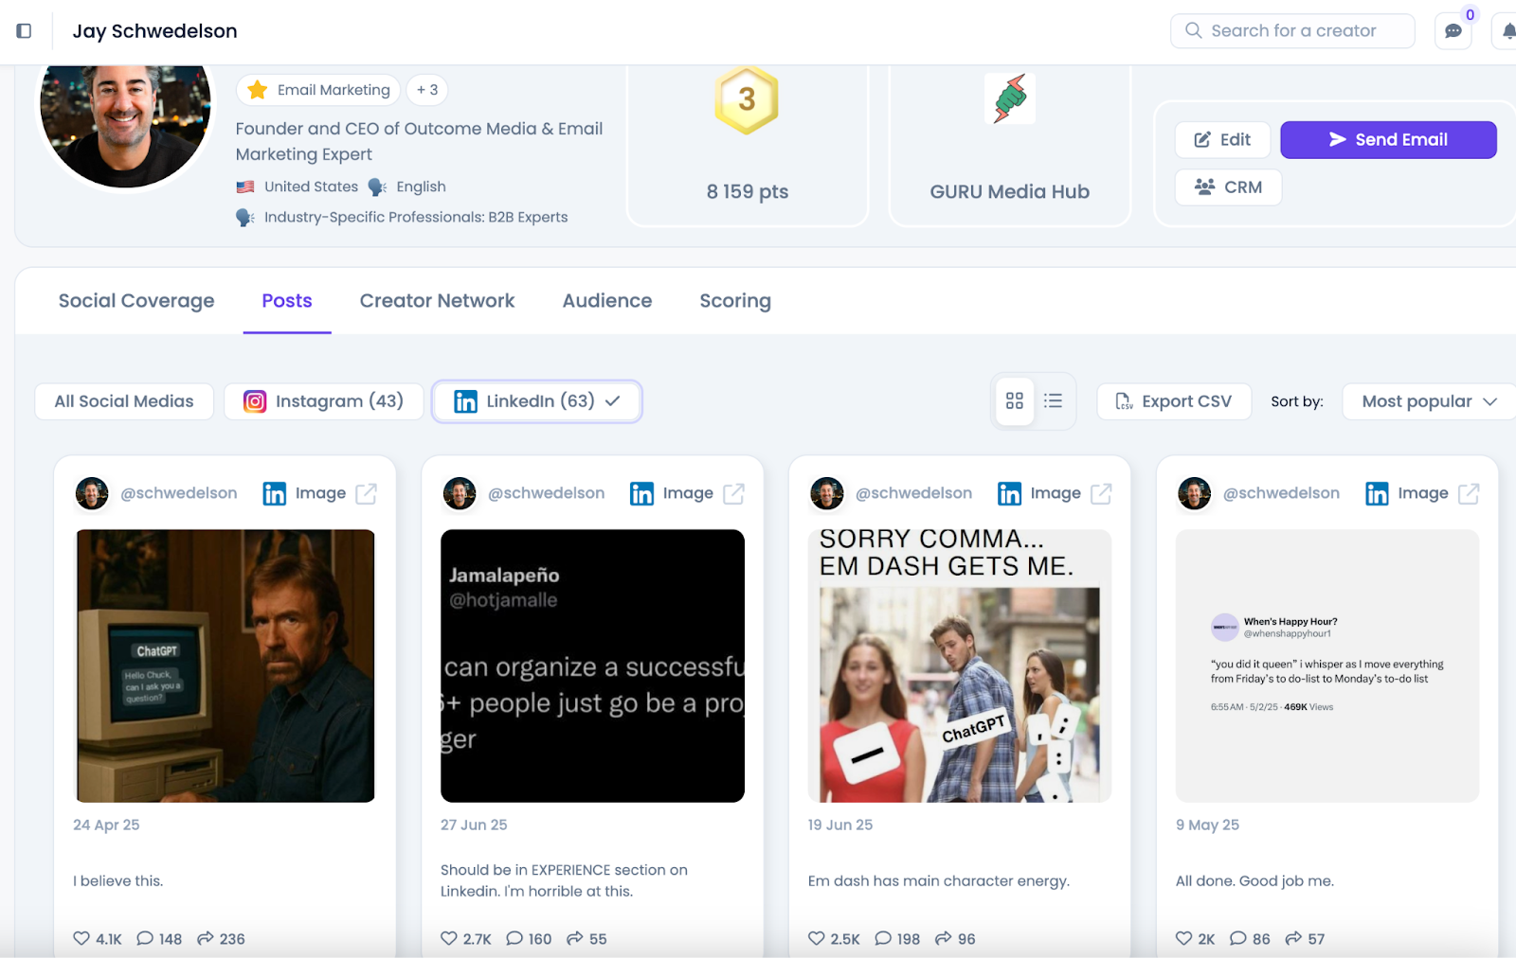Open external link on Happy Hour post
The image size is (1516, 958).
pos(1469,493)
